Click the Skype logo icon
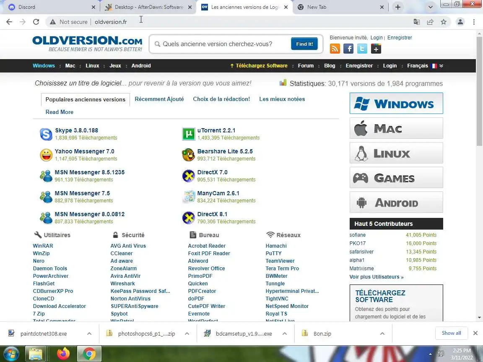Screen dimensions: 483x362 point(46,134)
